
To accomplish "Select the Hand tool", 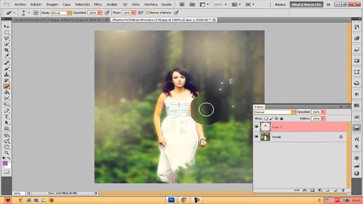I will (x=6, y=146).
